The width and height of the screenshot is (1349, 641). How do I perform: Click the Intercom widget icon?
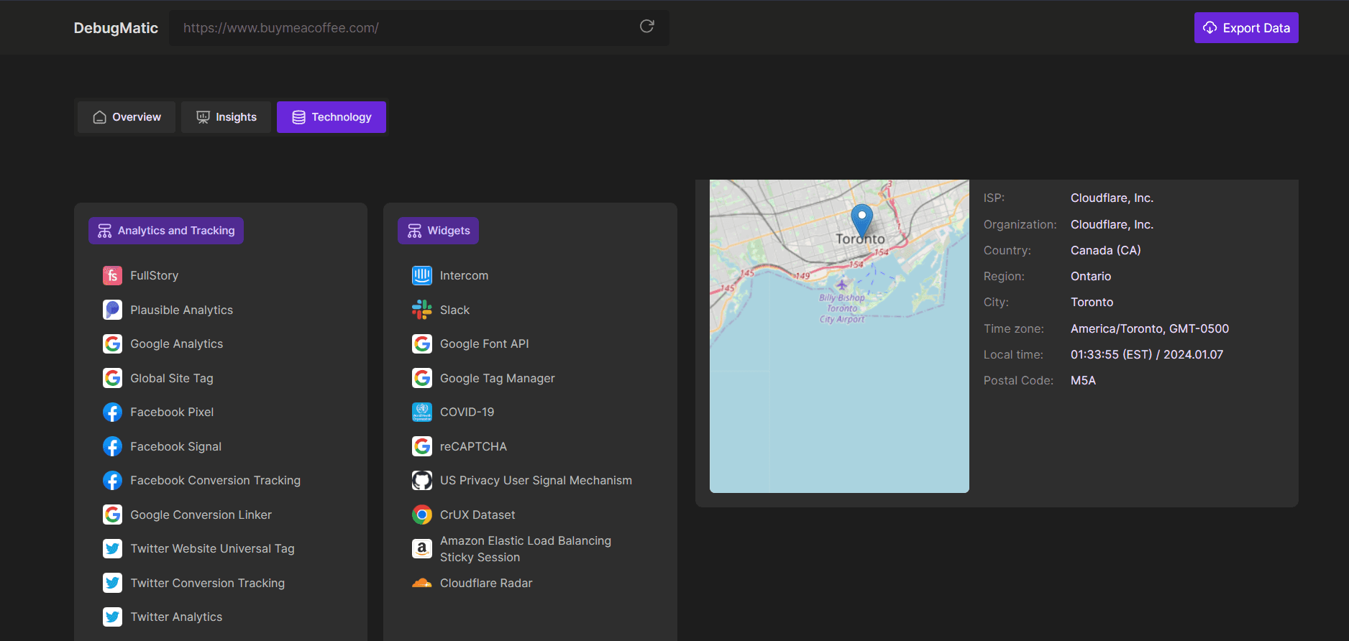[x=422, y=275]
